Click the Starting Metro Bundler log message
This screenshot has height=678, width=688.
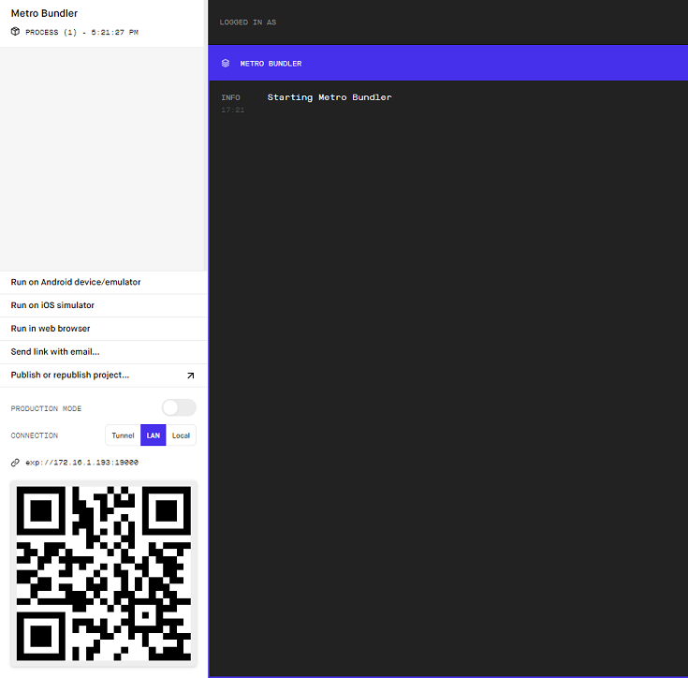(329, 97)
